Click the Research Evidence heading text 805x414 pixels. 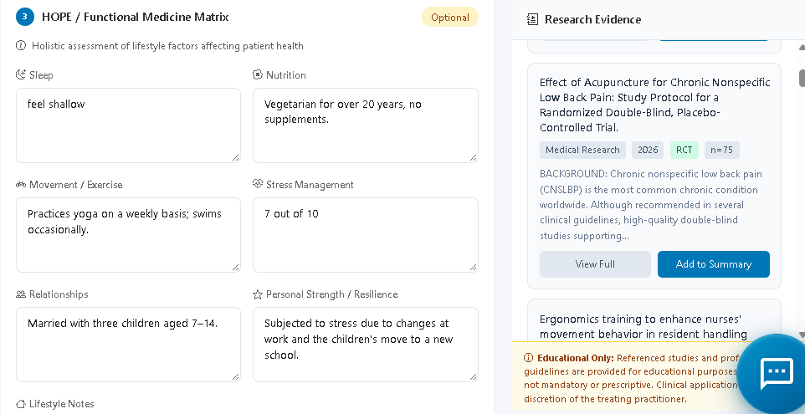(593, 19)
